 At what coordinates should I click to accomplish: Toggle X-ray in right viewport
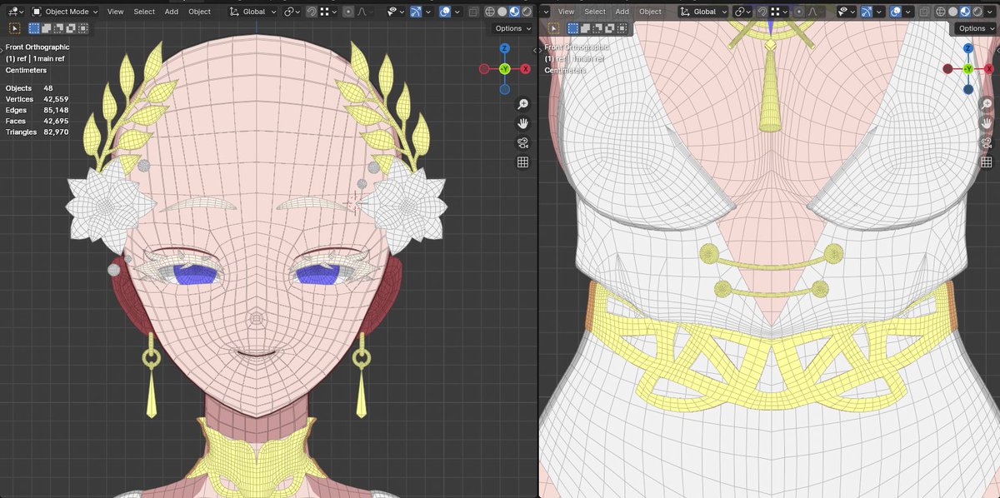coord(924,12)
